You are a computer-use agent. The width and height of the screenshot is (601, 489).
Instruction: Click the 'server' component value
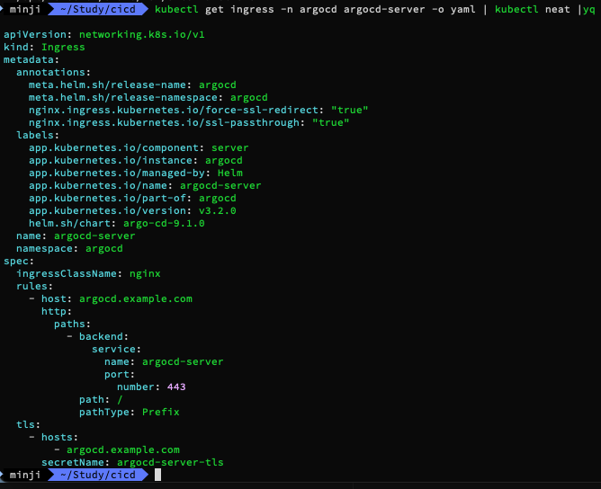230,147
